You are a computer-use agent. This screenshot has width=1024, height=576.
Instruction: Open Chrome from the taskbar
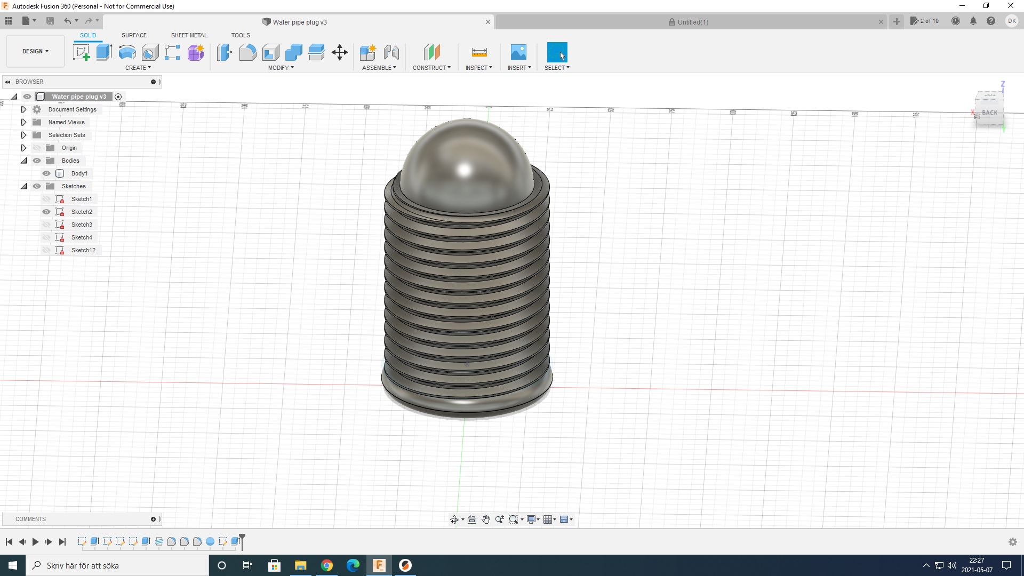coord(327,565)
